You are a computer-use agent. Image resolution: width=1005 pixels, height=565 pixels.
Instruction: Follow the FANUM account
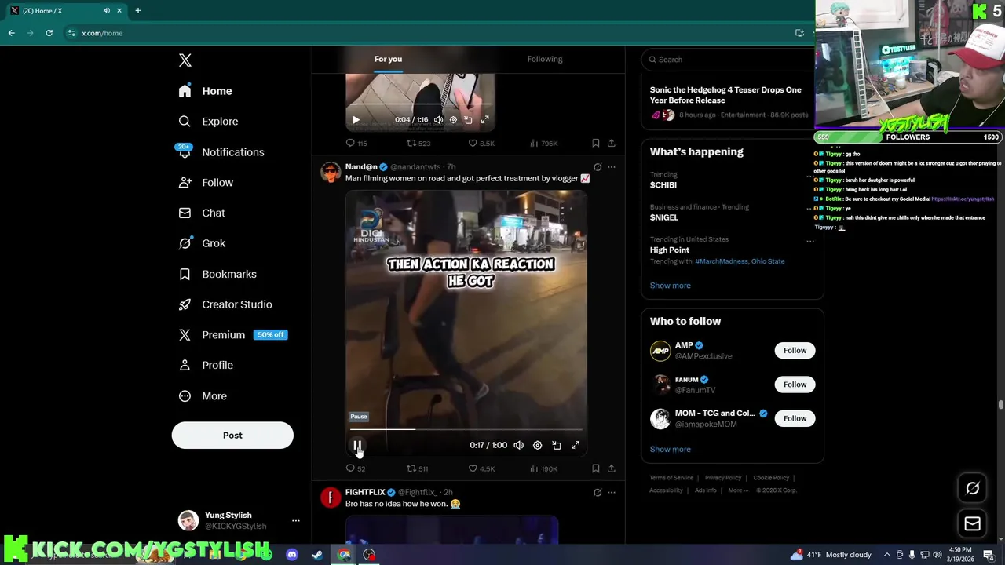pyautogui.click(x=795, y=385)
